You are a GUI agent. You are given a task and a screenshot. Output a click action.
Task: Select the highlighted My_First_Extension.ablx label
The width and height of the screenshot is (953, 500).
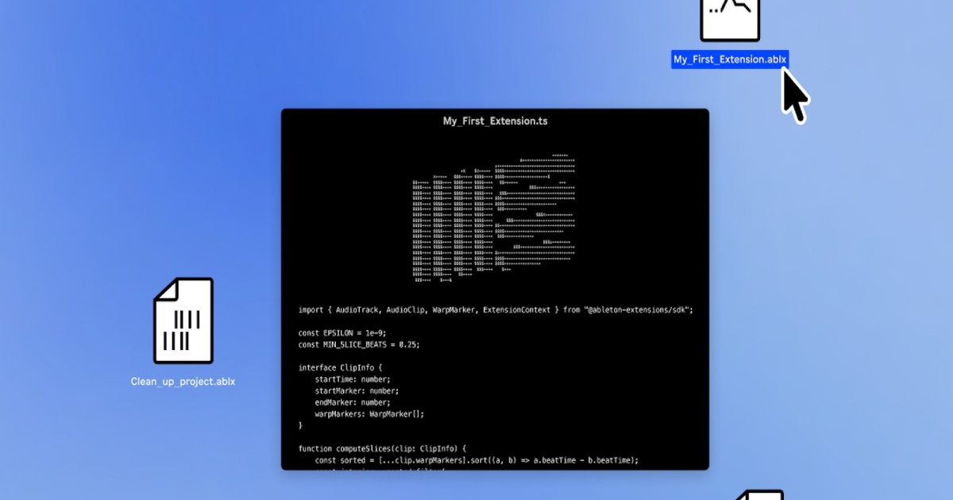click(x=730, y=60)
